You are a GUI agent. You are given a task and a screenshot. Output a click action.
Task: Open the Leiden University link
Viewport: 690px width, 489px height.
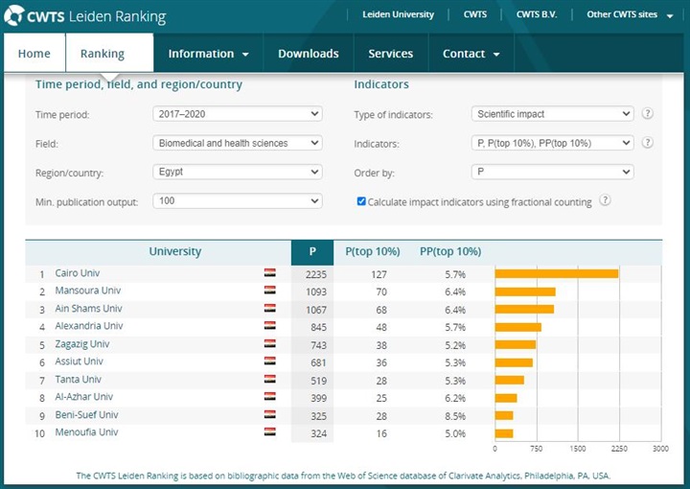point(398,14)
